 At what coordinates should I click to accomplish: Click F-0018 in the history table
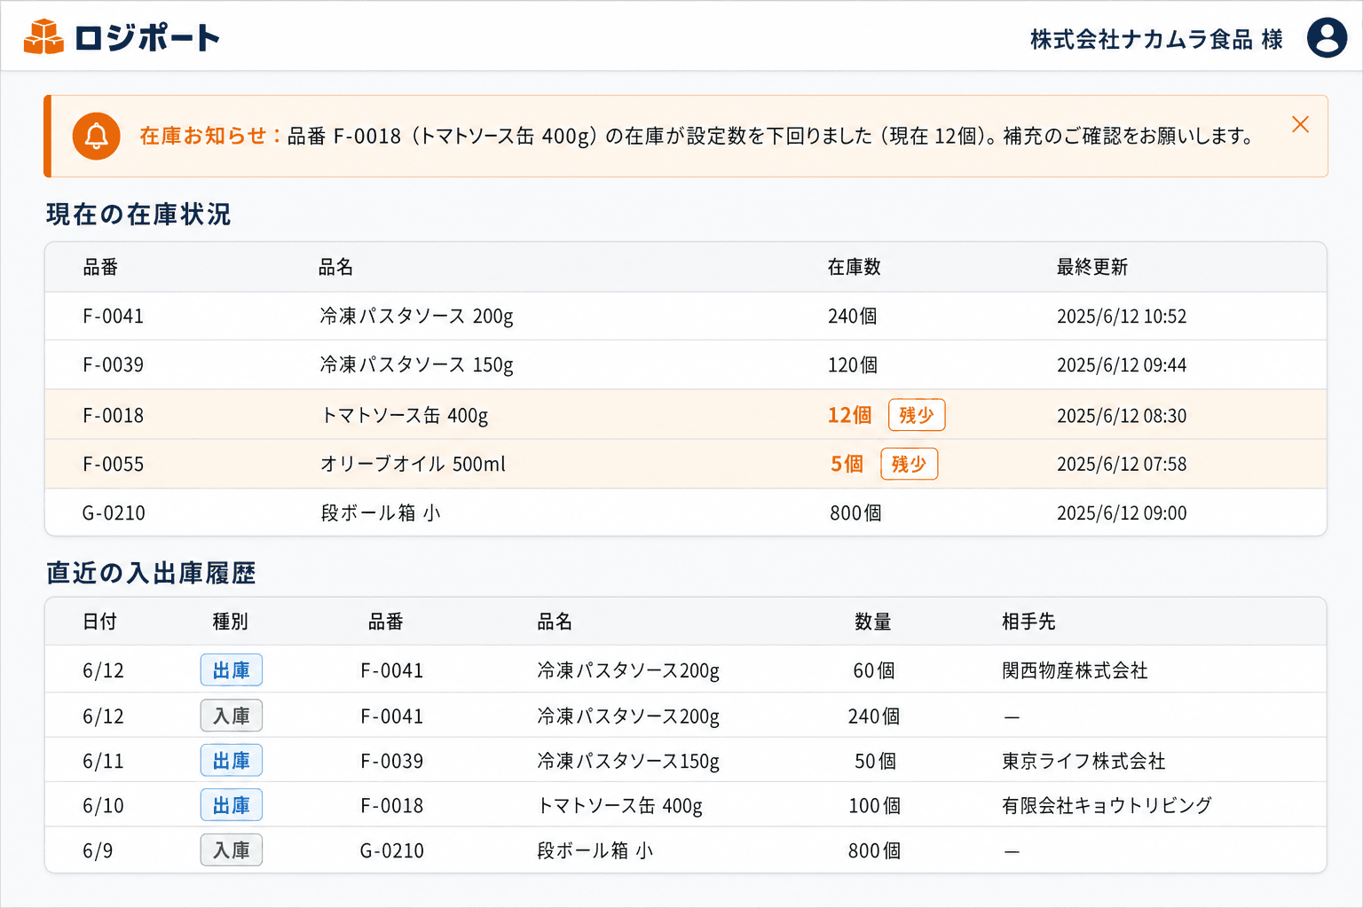coord(392,805)
